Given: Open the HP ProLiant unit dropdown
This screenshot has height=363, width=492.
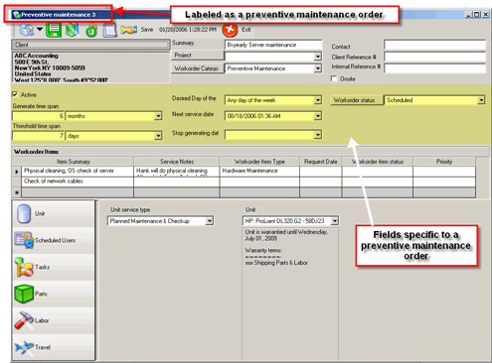Looking at the screenshot, I should click(x=335, y=221).
